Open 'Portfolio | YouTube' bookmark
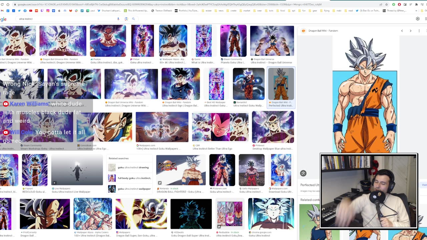 tap(186, 11)
